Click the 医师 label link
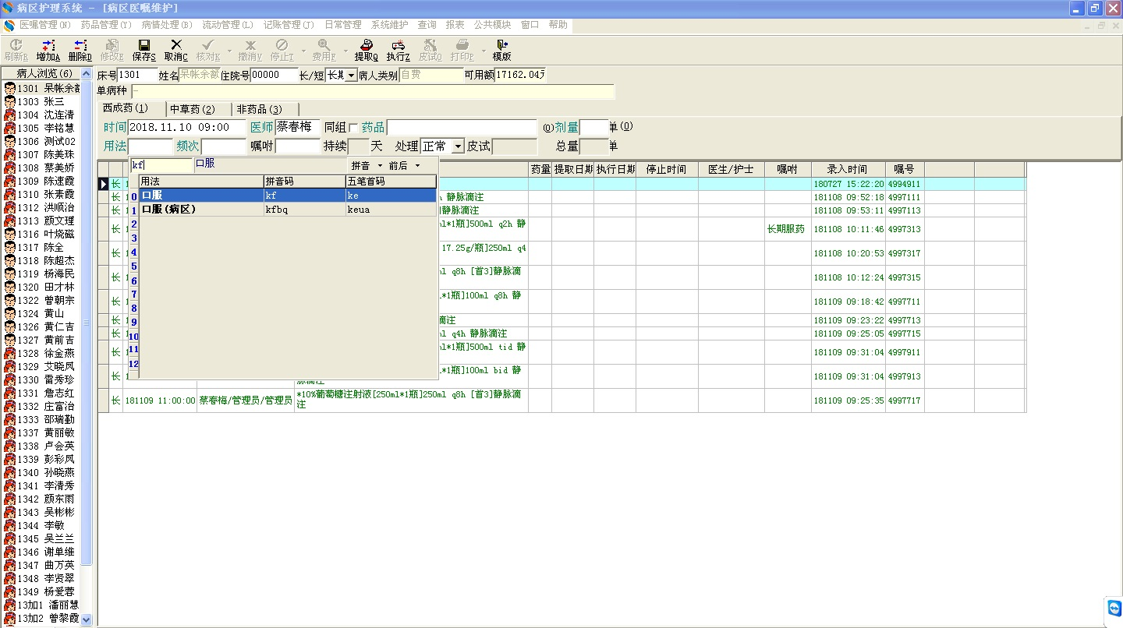Image resolution: width=1123 pixels, height=628 pixels. coord(262,127)
